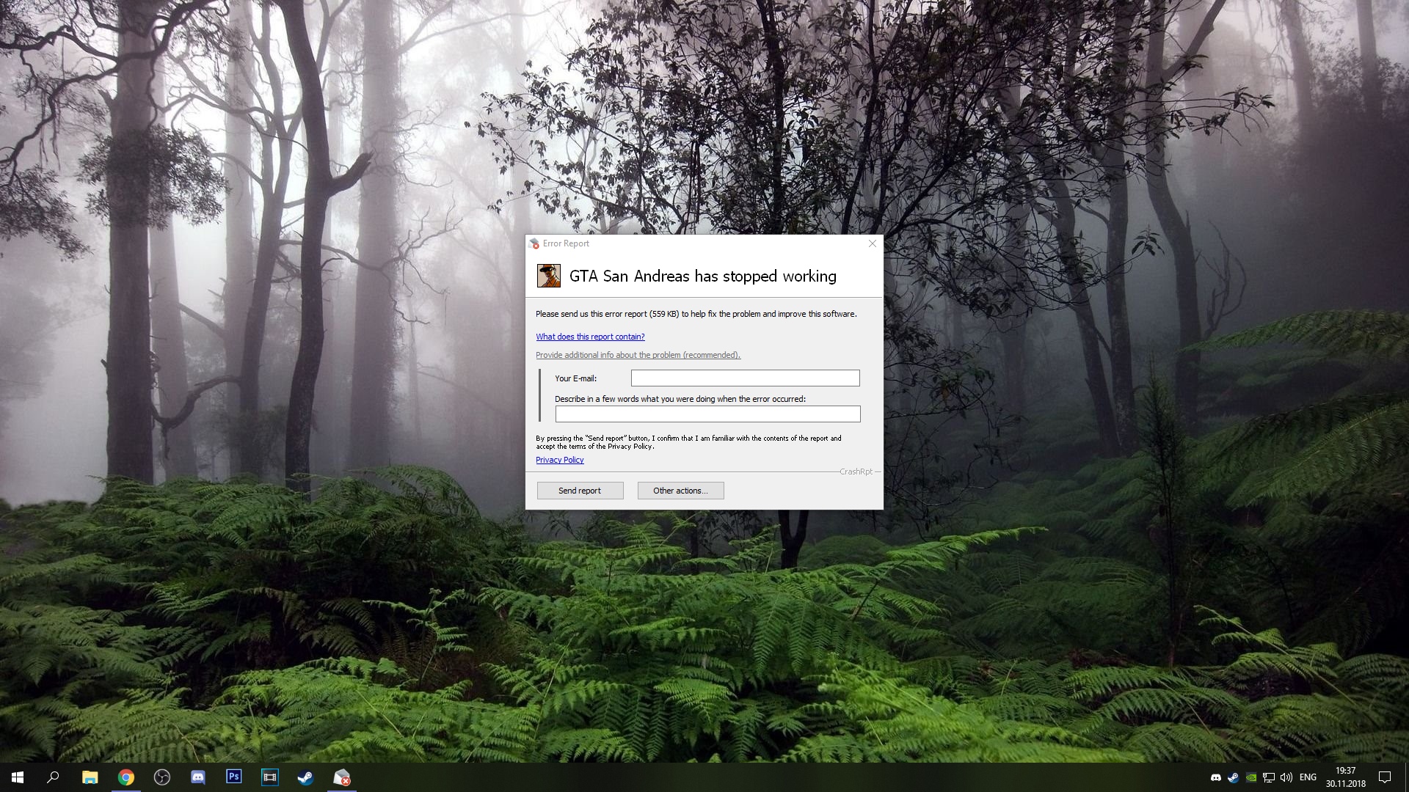The height and width of the screenshot is (792, 1409).
Task: Click the GTA San Andreas character icon
Action: 548,276
